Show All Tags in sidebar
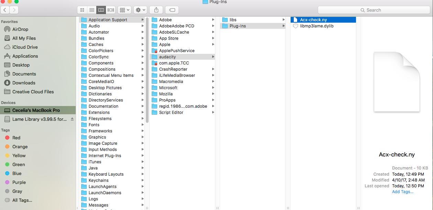This screenshot has width=433, height=210. tap(22, 200)
